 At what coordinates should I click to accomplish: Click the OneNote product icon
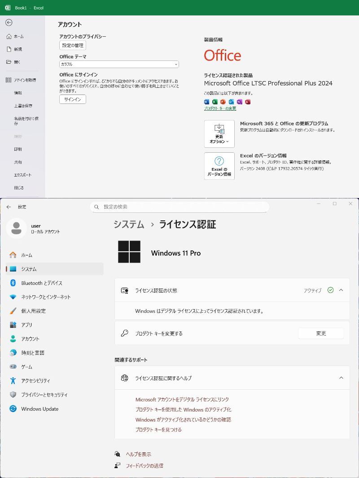click(239, 102)
